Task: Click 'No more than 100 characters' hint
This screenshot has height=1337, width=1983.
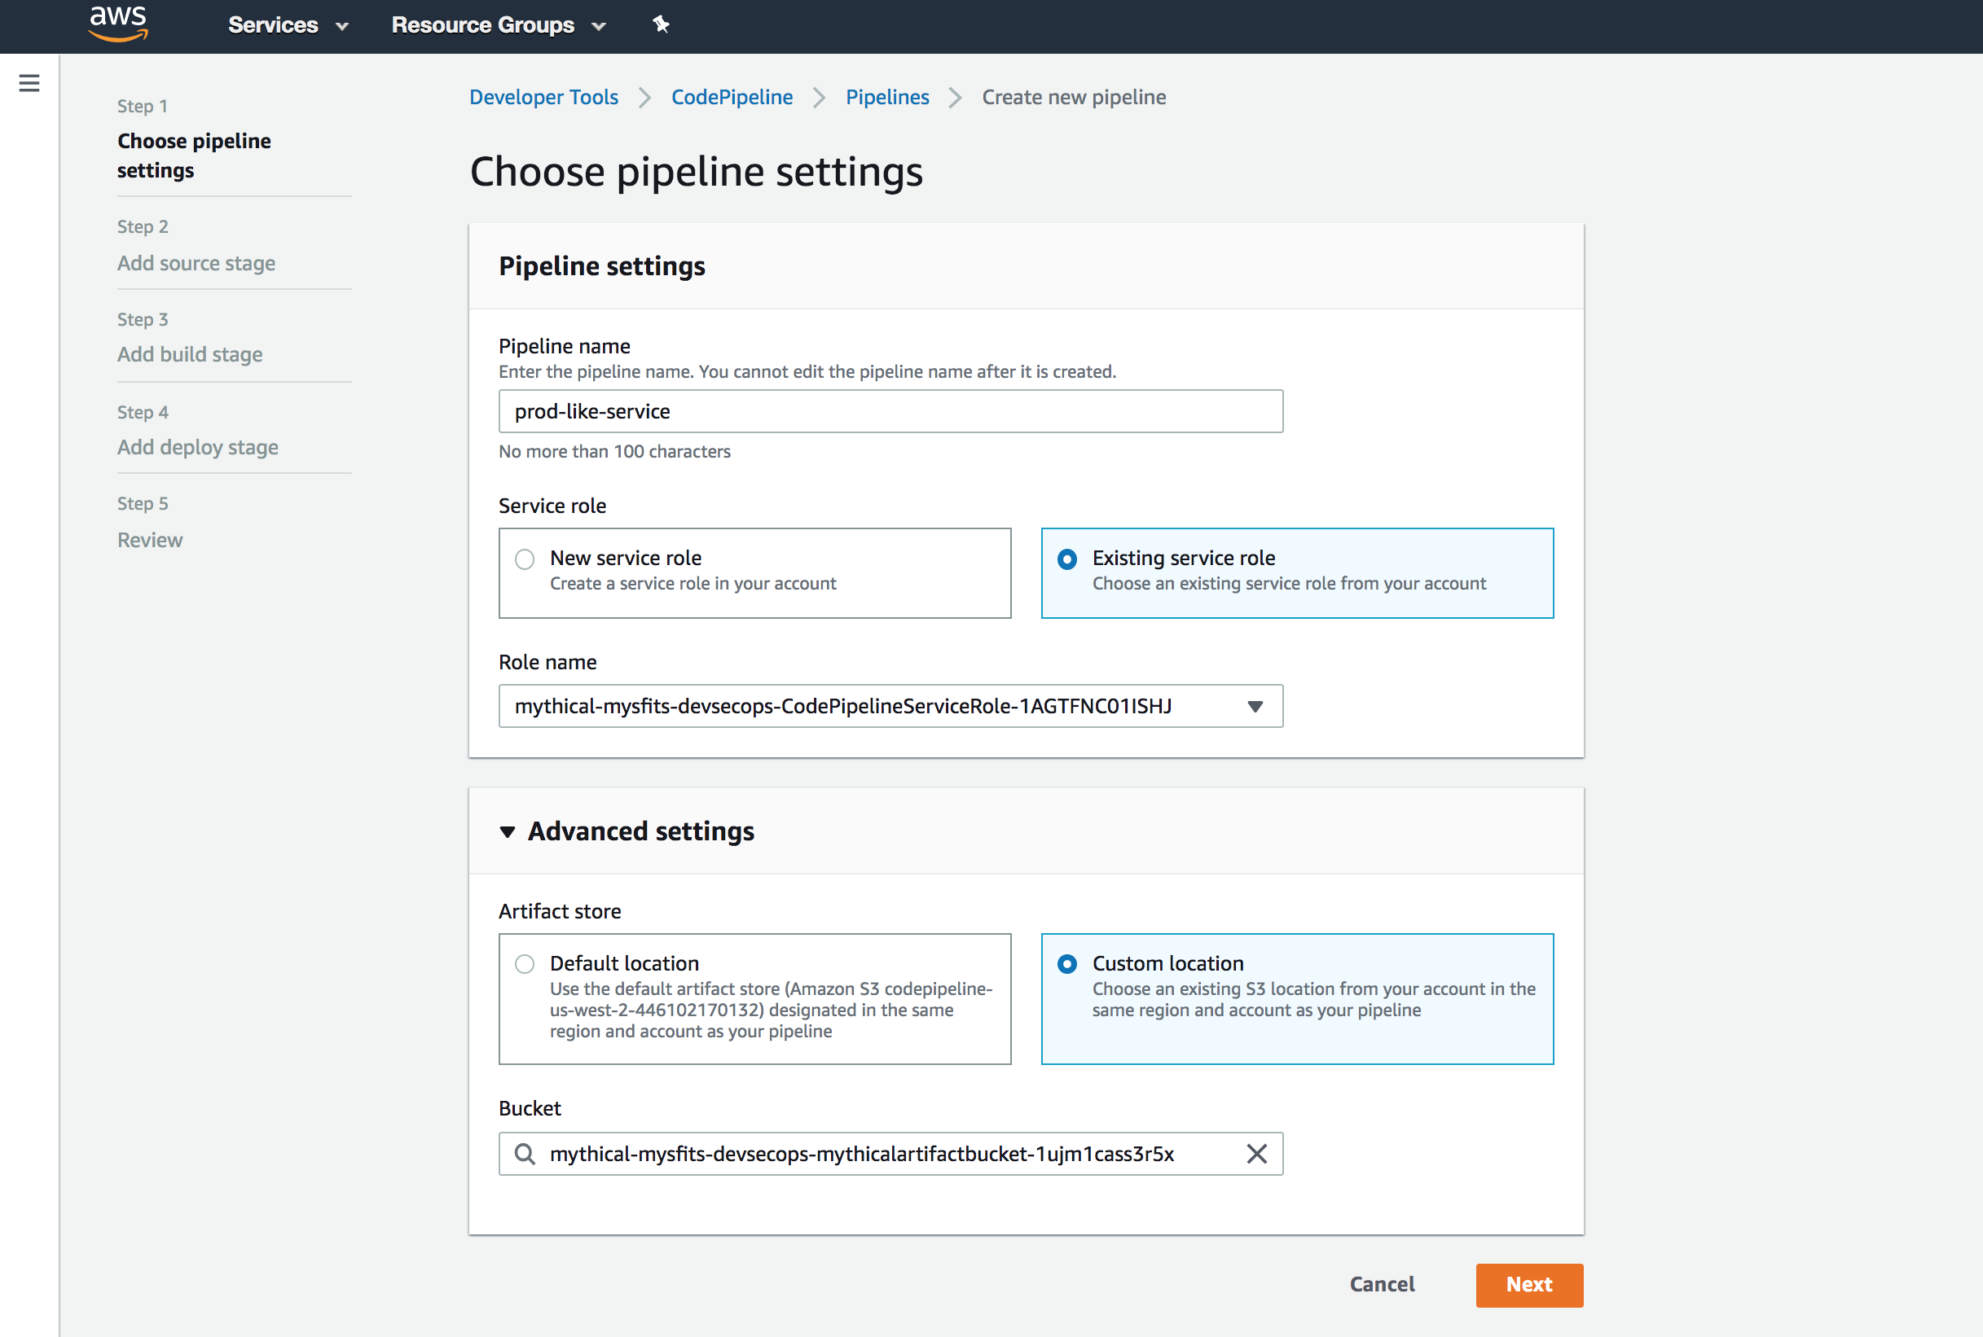Action: 614,451
